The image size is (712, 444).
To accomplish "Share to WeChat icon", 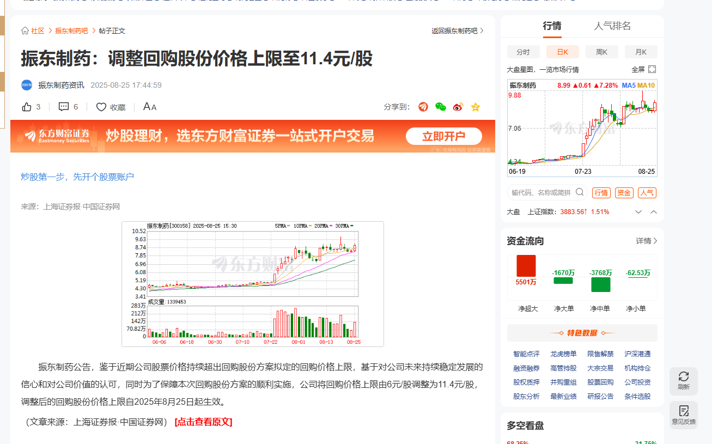I will [440, 107].
